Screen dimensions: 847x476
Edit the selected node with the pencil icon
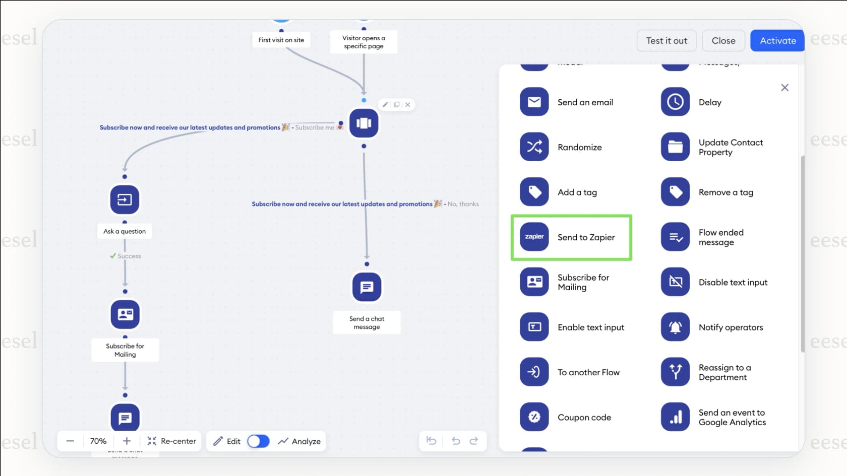386,105
